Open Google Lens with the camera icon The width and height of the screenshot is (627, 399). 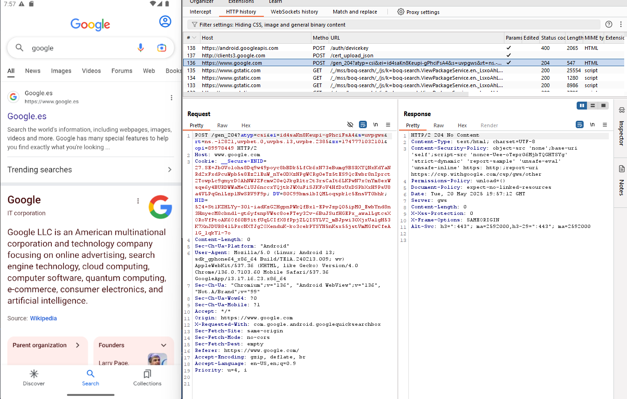coord(161,48)
